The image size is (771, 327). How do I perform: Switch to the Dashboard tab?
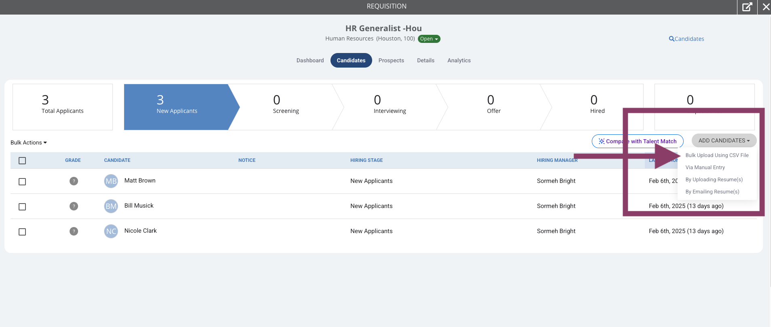[310, 60]
